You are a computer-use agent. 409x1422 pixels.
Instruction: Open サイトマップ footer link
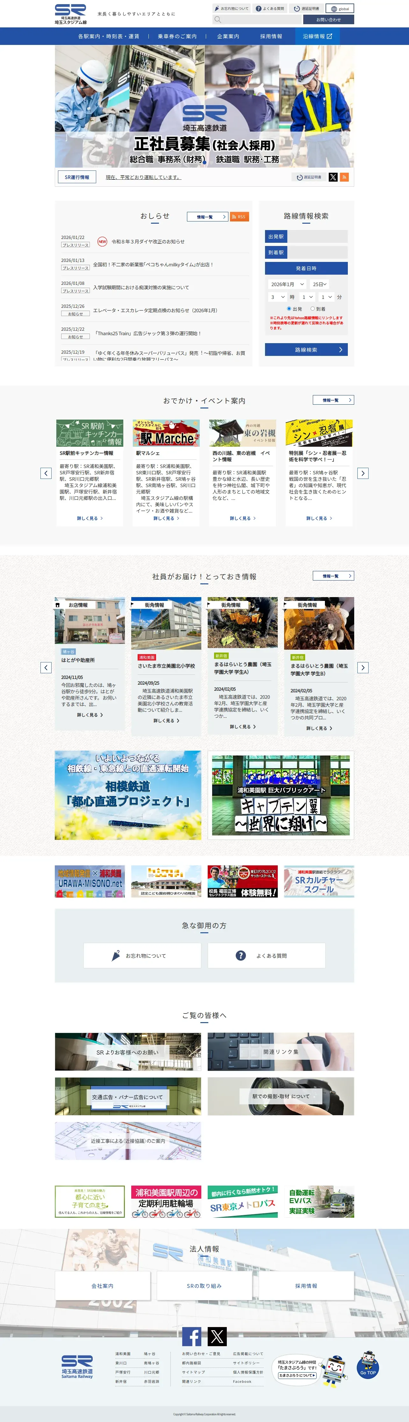click(x=193, y=1372)
